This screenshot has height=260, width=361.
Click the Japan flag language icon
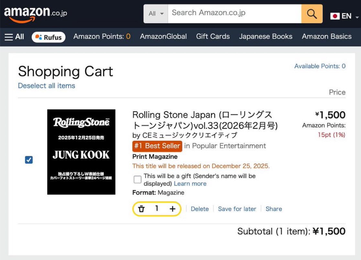335,16
